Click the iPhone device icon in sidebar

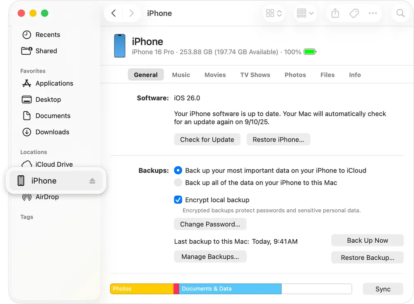[21, 181]
